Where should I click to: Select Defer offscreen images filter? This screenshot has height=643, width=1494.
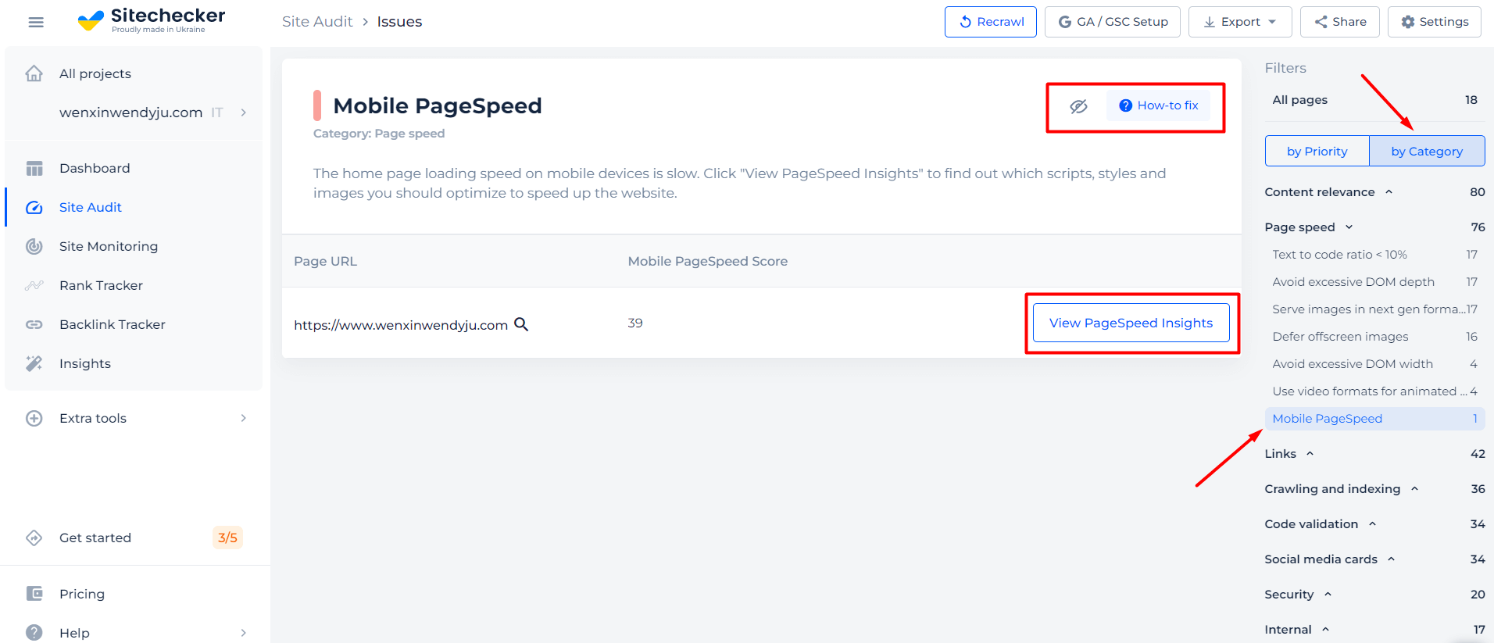(x=1375, y=337)
